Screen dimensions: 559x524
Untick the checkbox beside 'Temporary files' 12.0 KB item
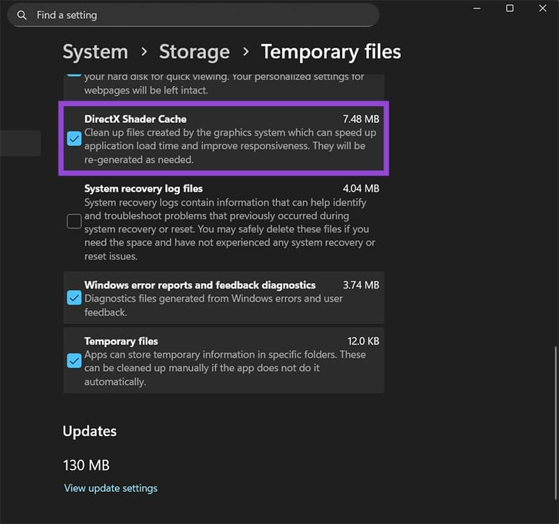click(74, 361)
